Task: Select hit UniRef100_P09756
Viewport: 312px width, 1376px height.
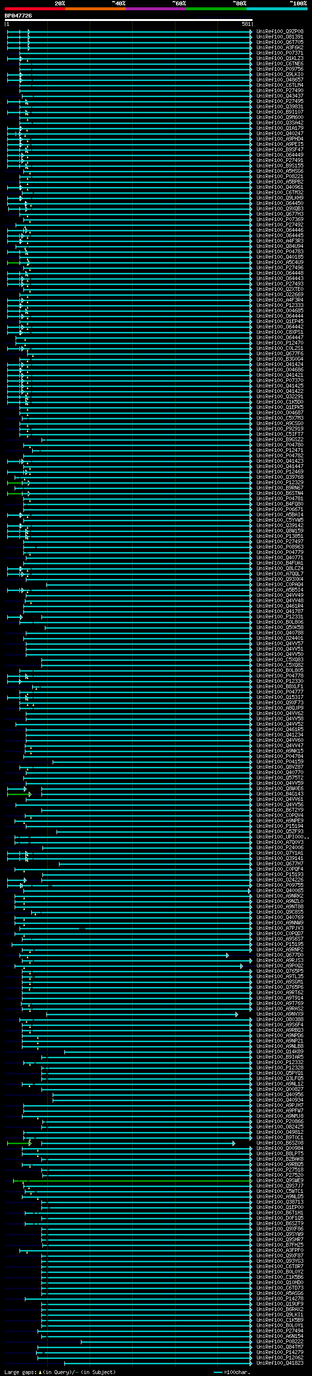Action: (280, 69)
